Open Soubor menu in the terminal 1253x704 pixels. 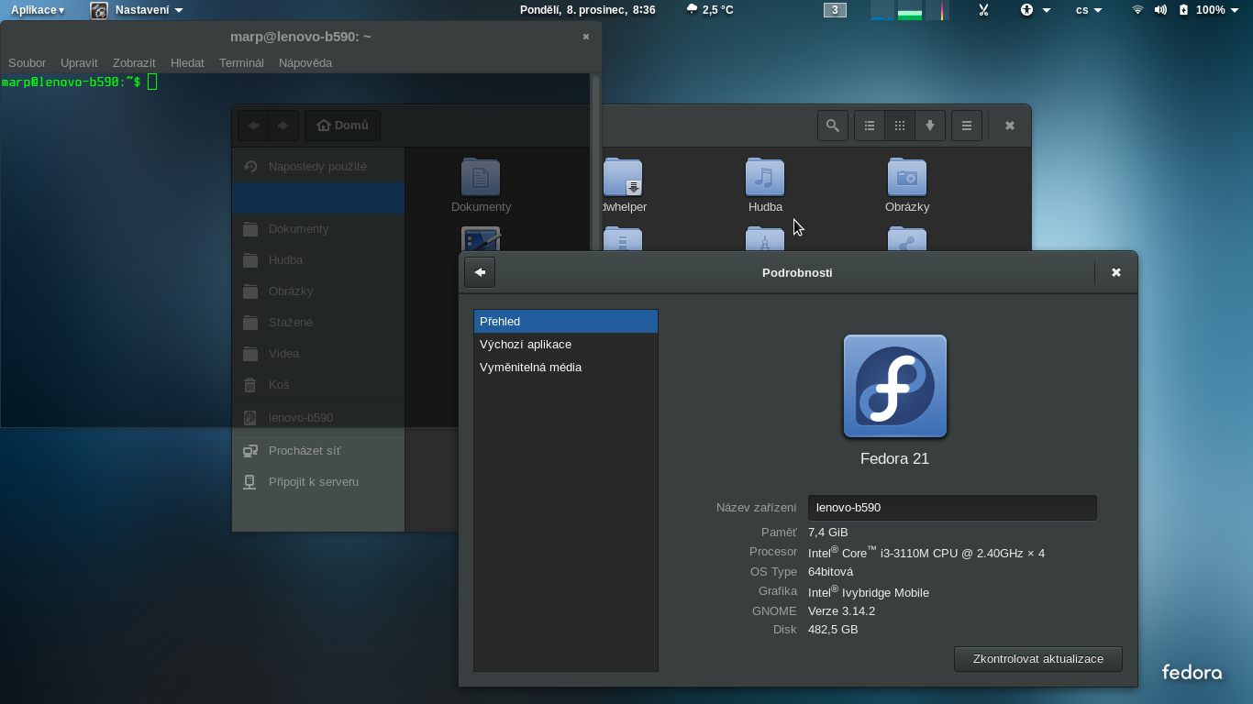(x=27, y=62)
